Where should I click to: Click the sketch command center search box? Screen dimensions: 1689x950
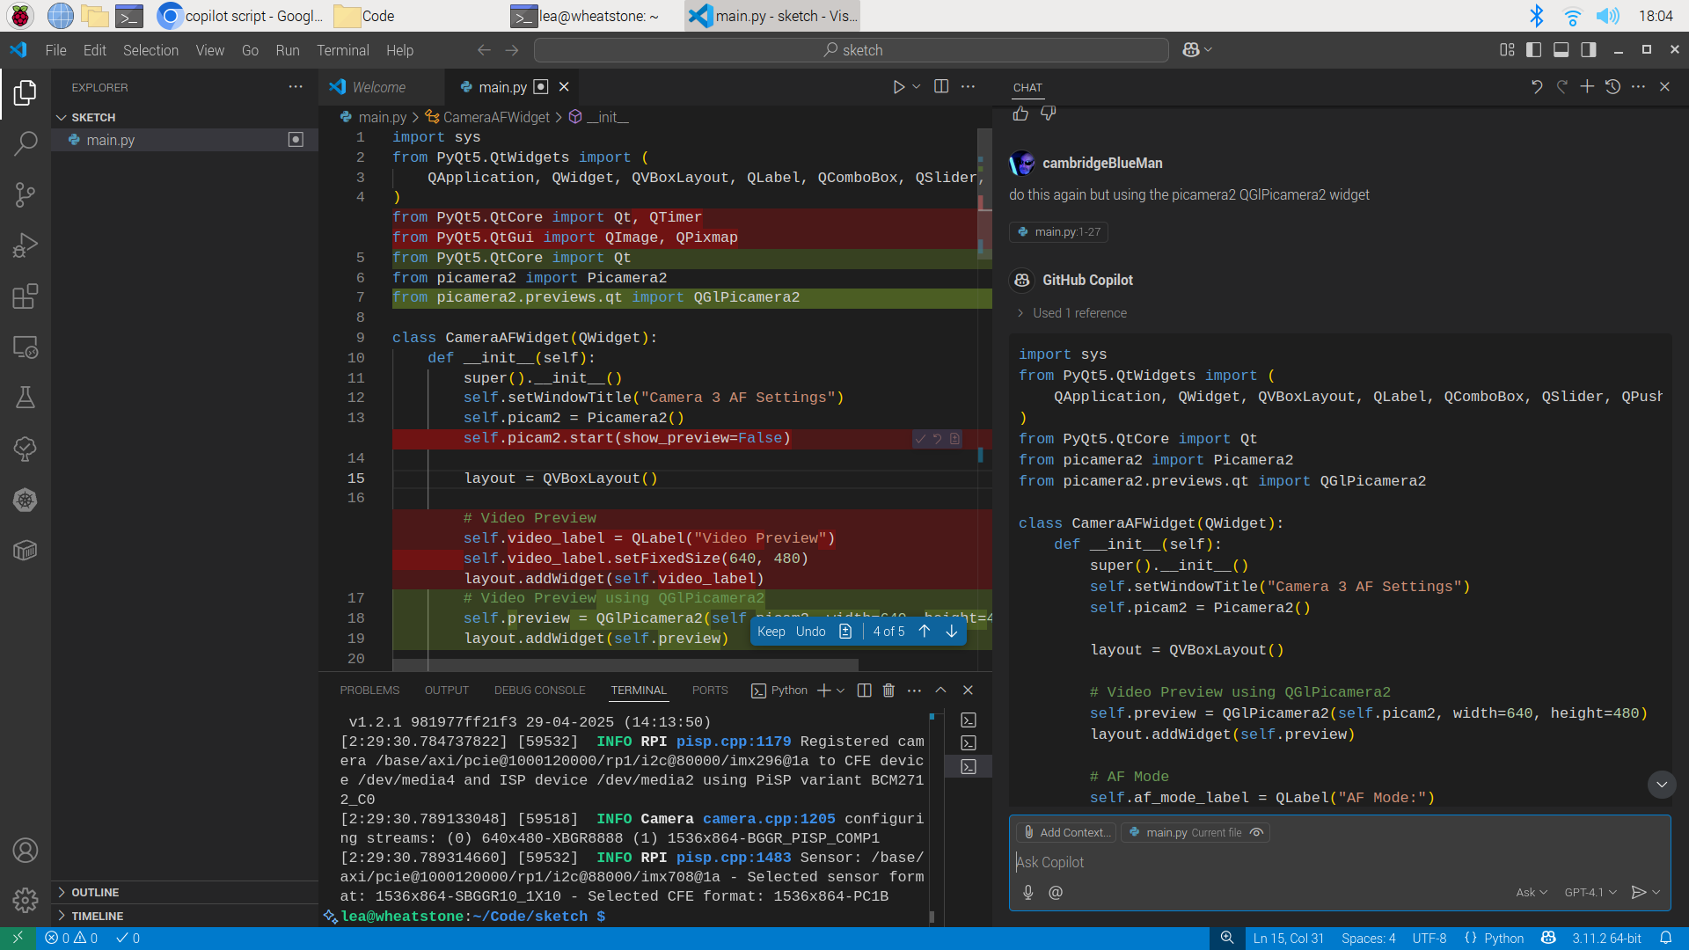tap(852, 50)
